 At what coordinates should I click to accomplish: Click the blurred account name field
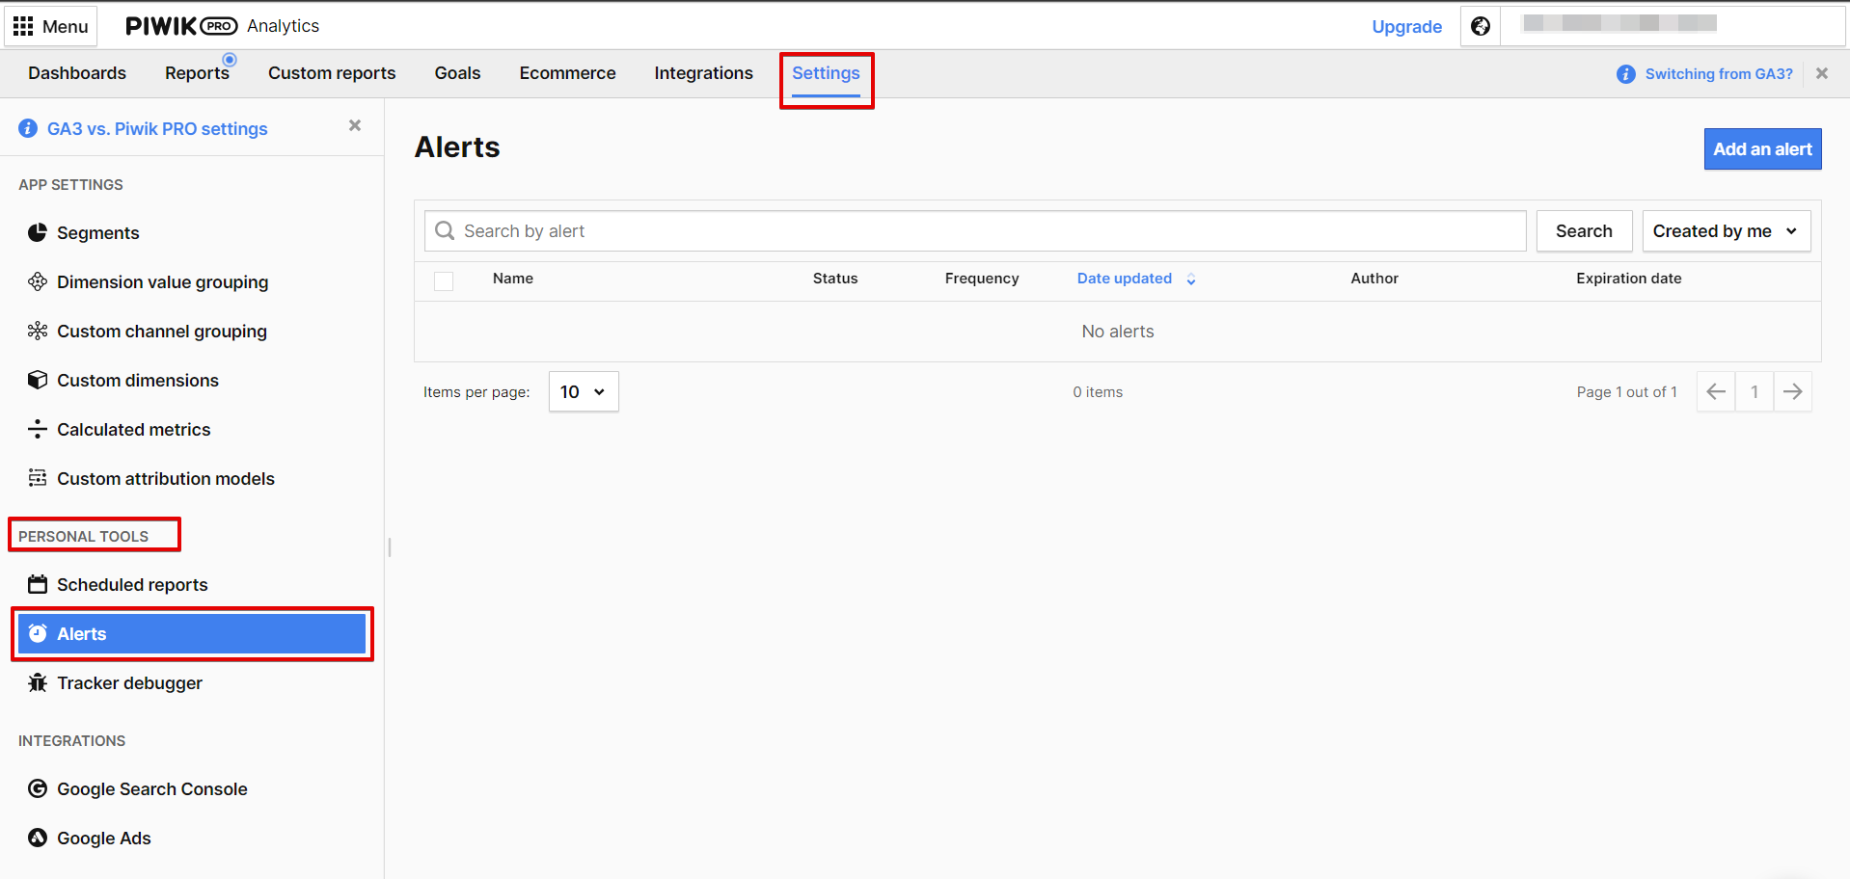(1620, 23)
